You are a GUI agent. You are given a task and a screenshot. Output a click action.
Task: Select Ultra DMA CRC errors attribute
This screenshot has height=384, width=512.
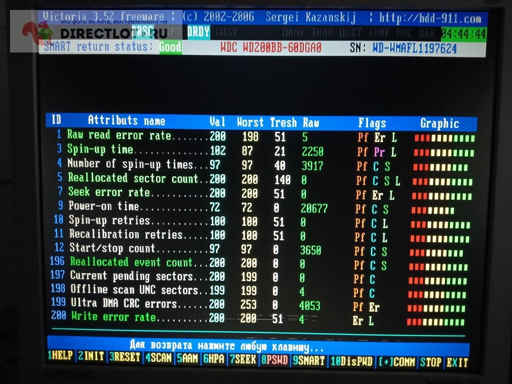point(124,303)
